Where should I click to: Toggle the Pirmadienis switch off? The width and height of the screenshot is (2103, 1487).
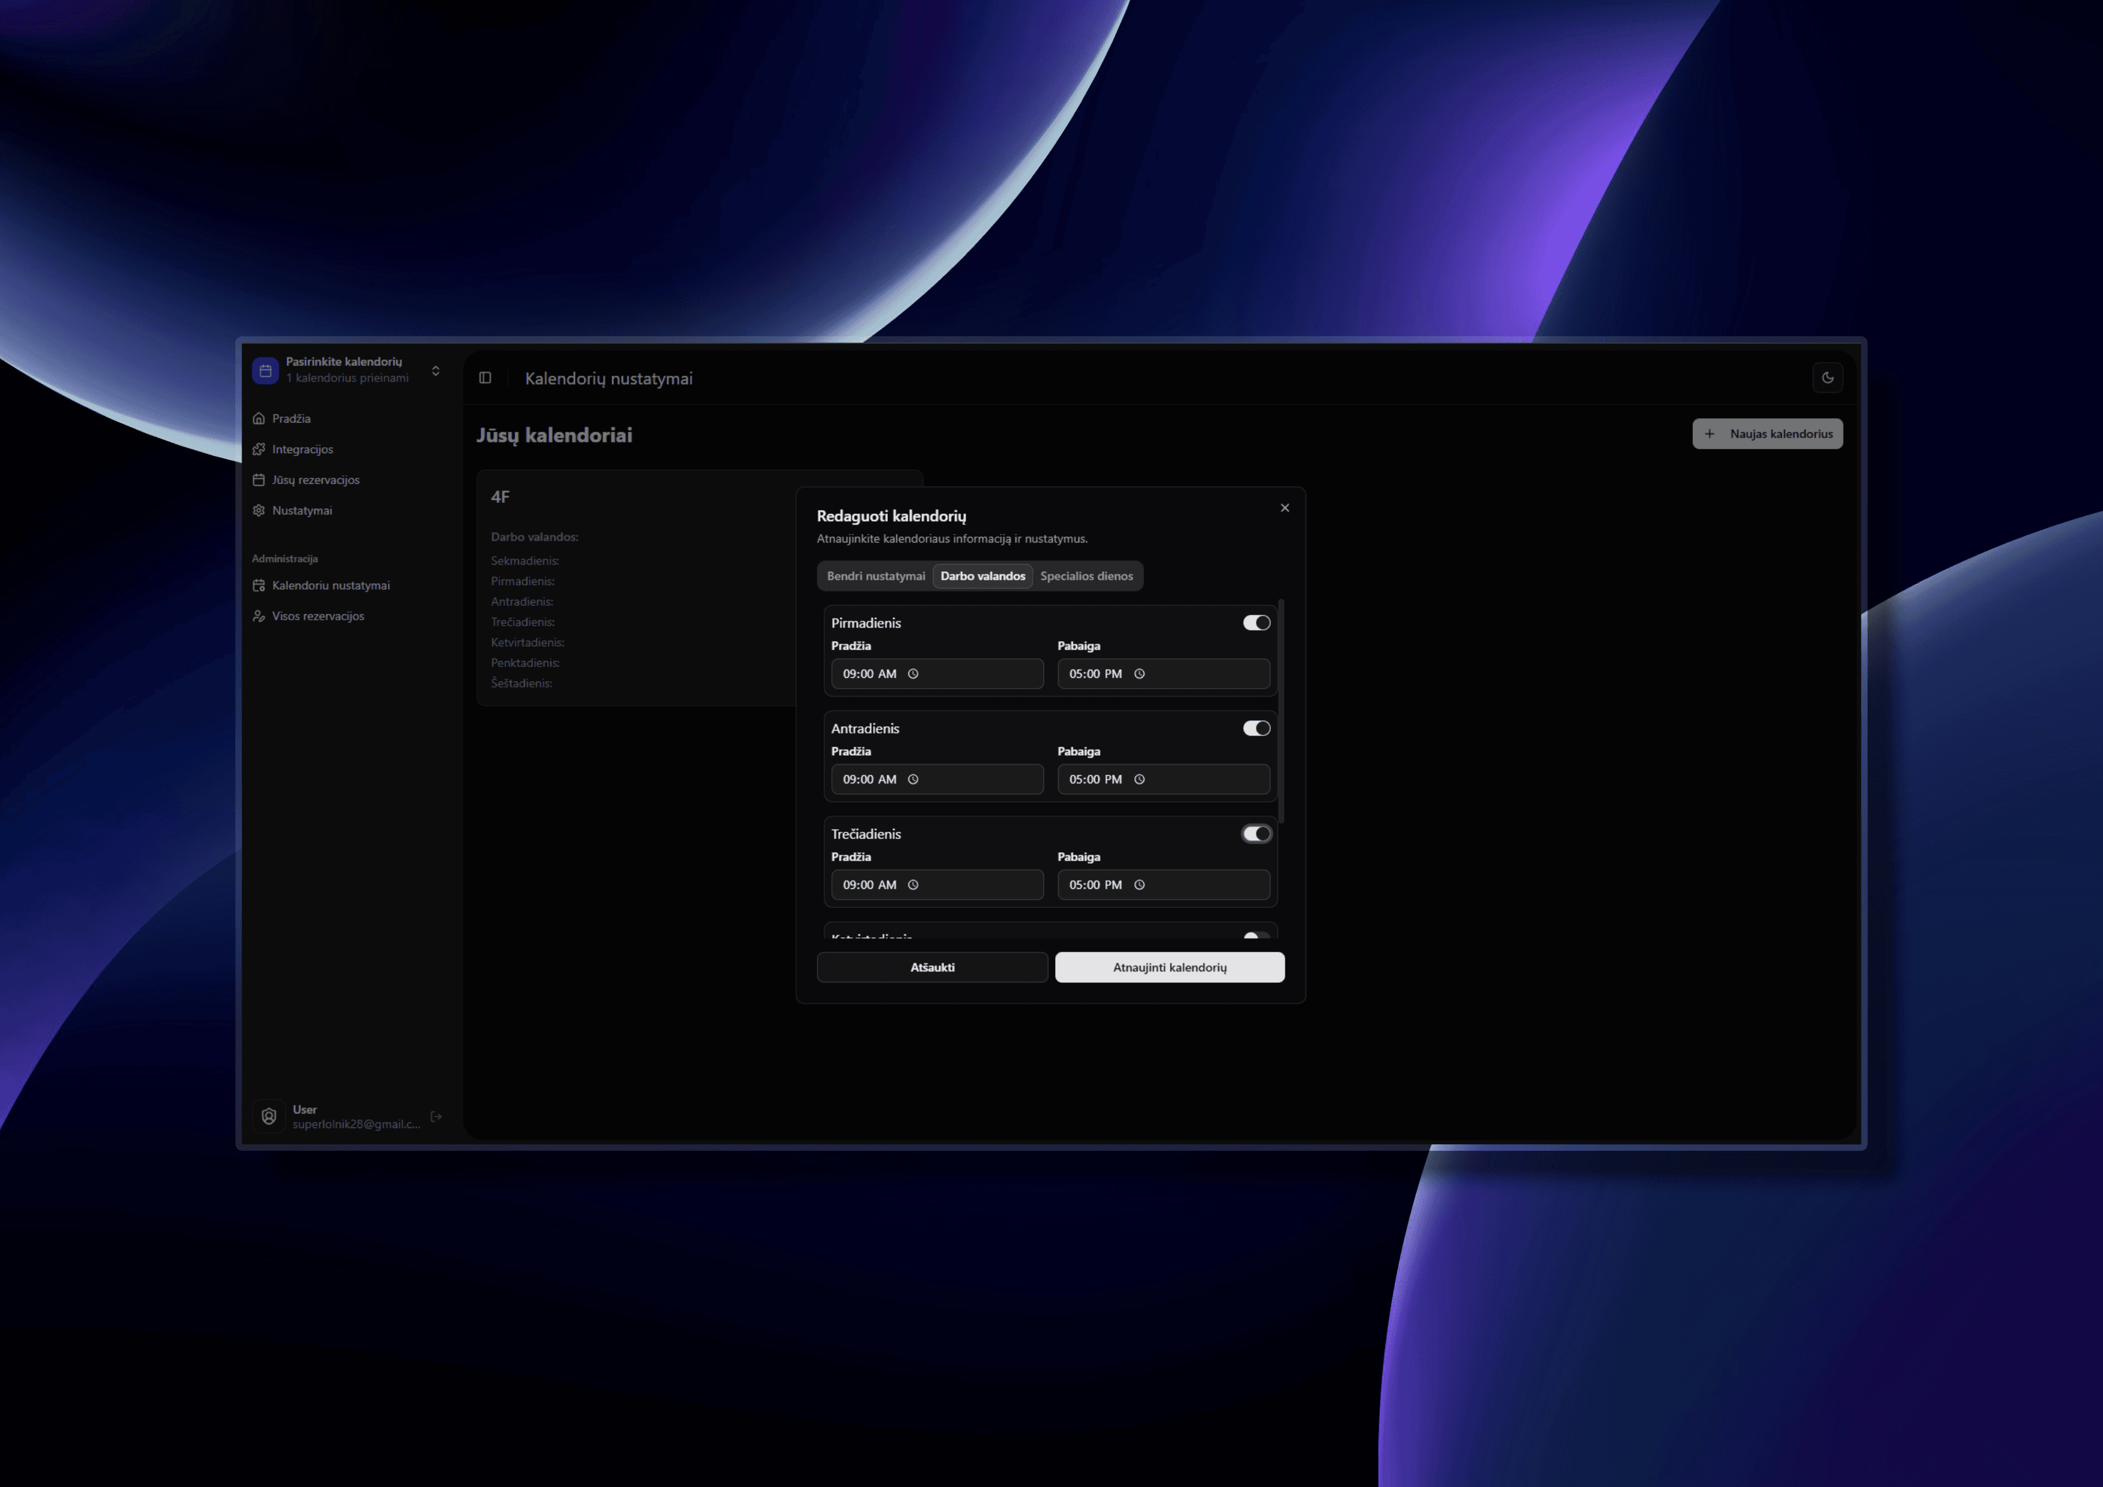pyautogui.click(x=1256, y=623)
